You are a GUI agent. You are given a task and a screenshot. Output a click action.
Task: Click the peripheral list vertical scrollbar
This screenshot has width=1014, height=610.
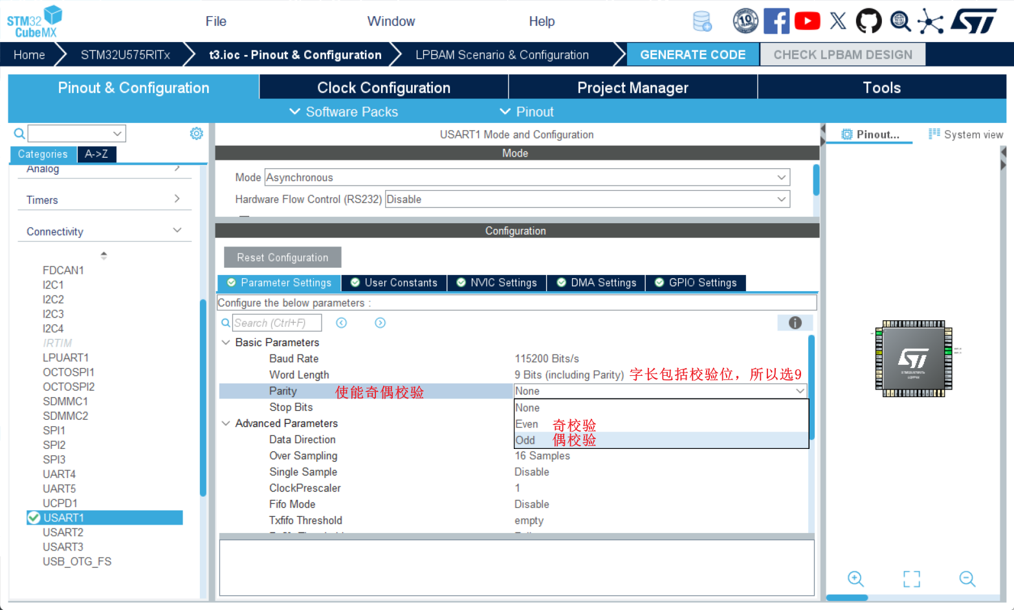pyautogui.click(x=203, y=398)
